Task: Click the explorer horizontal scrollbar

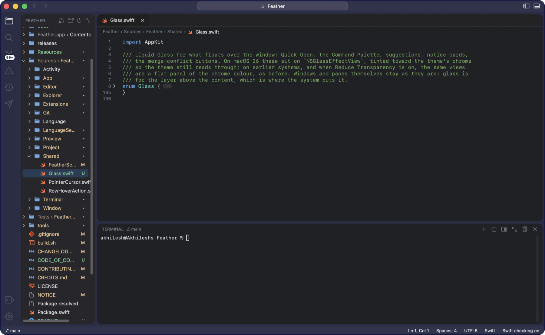Action: coord(46,320)
